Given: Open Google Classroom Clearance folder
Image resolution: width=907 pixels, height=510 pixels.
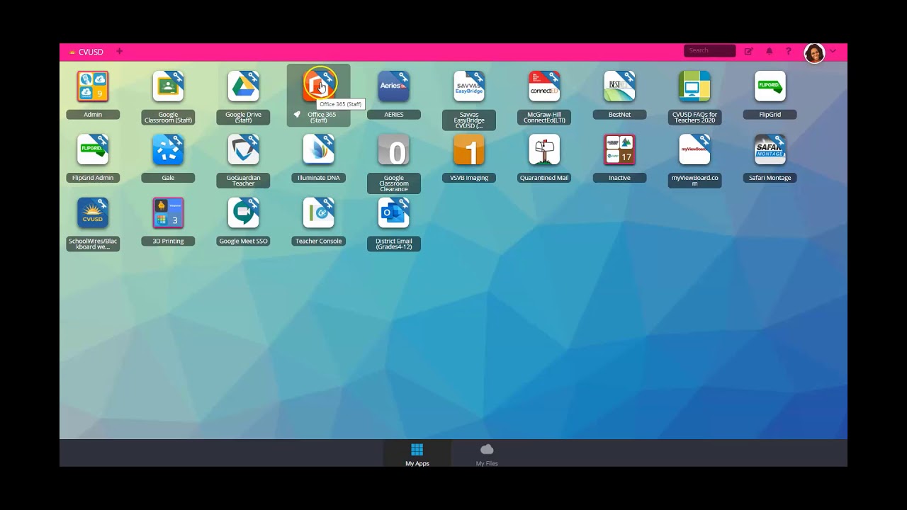Looking at the screenshot, I should (394, 149).
